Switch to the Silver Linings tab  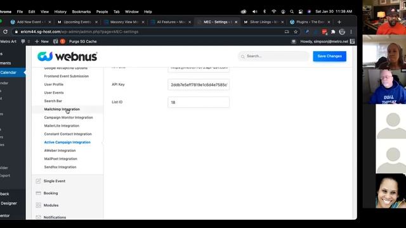tap(264, 22)
